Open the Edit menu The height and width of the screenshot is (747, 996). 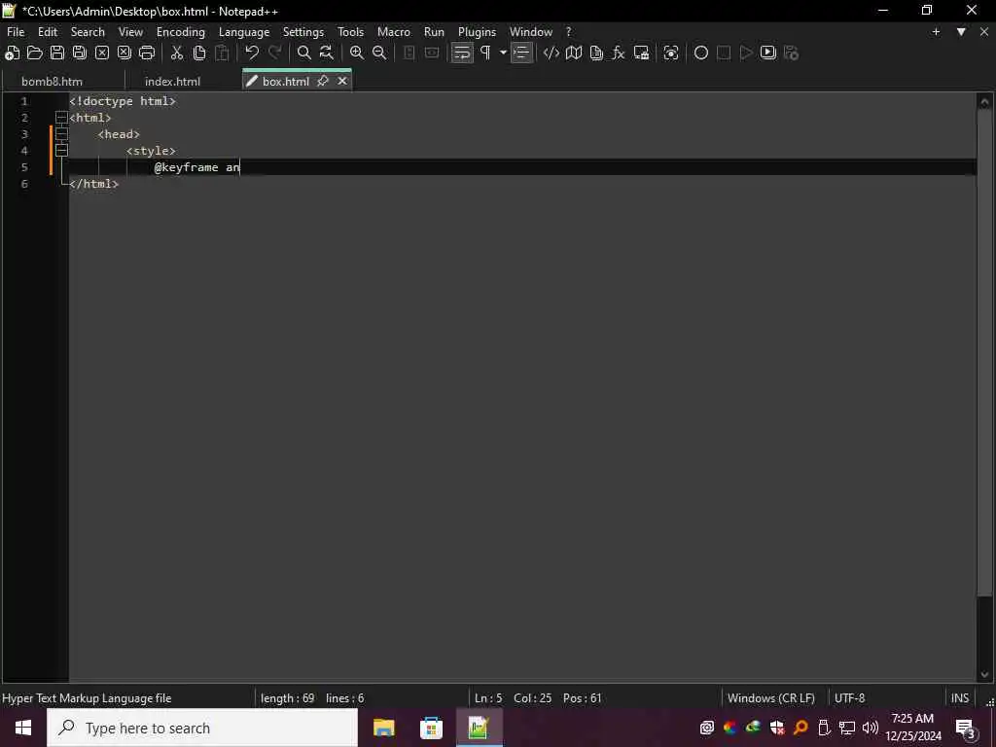(48, 32)
